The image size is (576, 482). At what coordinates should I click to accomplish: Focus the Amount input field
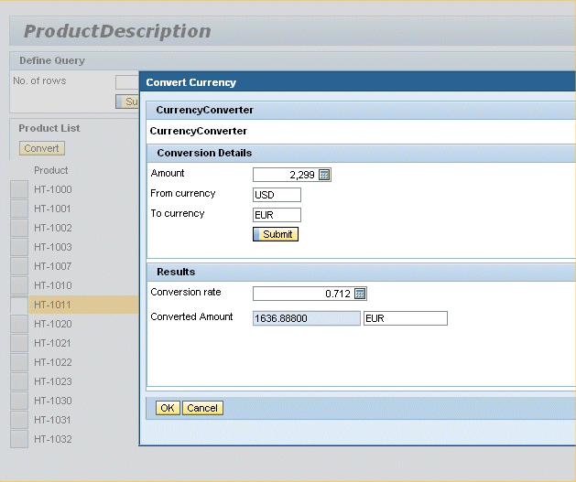285,175
